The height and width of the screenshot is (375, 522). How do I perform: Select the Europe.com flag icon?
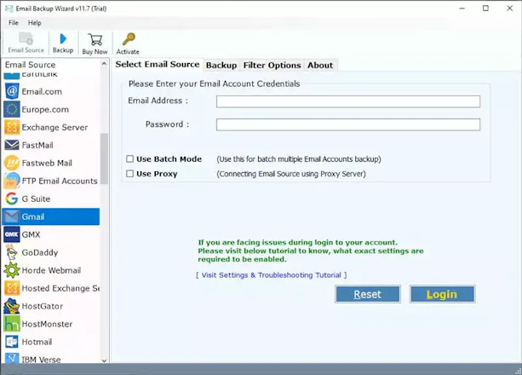[x=12, y=109]
